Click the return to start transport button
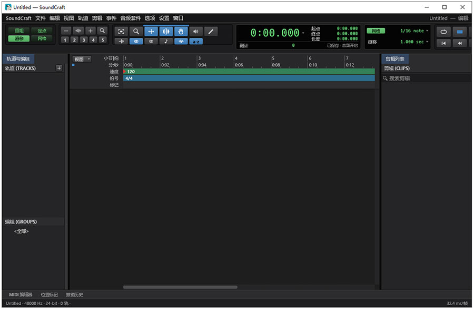This screenshot has height=310, width=474. point(443,43)
